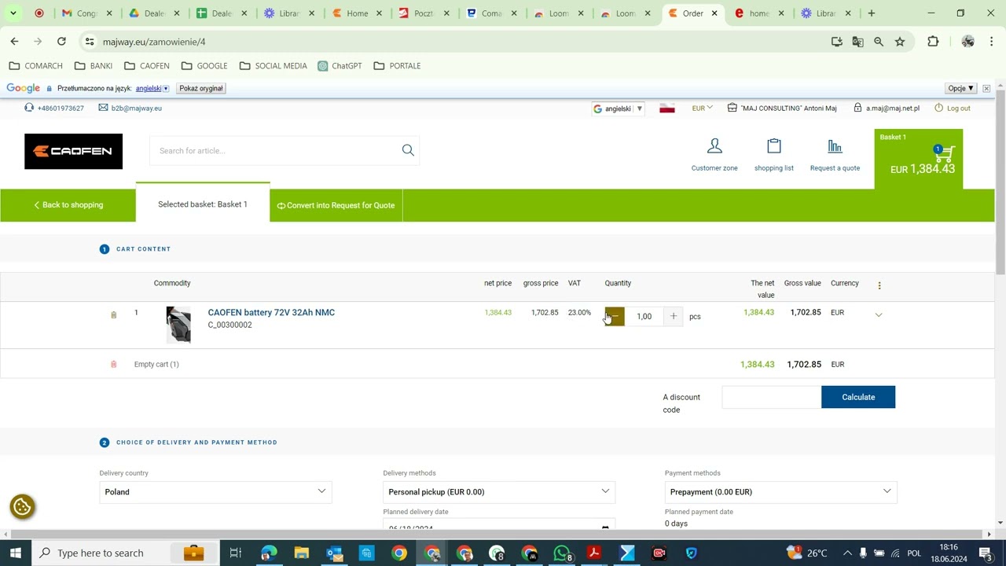Click the discount code input field

click(771, 397)
